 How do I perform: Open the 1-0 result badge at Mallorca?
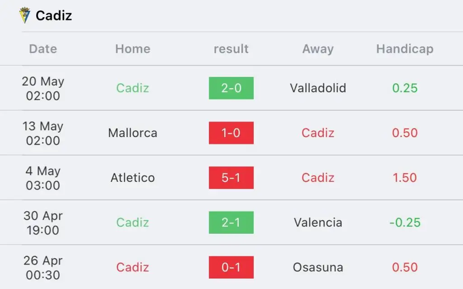pyautogui.click(x=231, y=133)
